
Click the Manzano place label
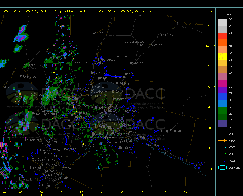[x=25, y=179]
